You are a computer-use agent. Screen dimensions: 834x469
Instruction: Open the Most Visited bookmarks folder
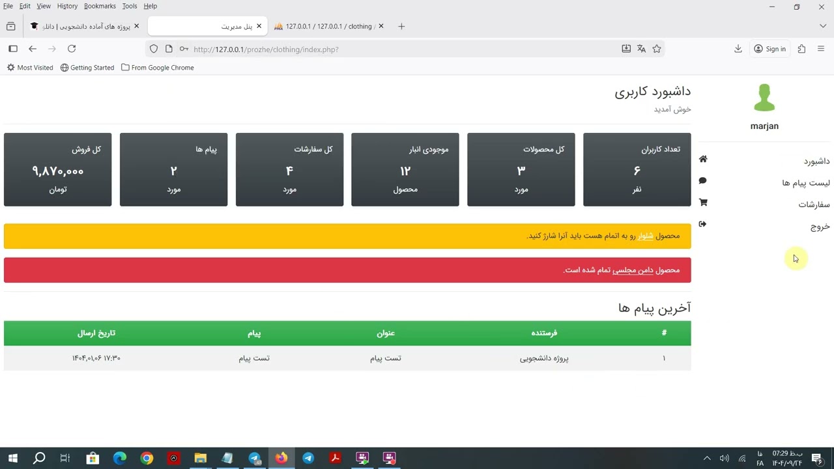click(30, 68)
